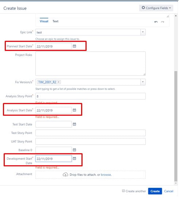The height and width of the screenshot is (198, 179).
Task: Focus the Development Start Date field
Action: (x=53, y=159)
